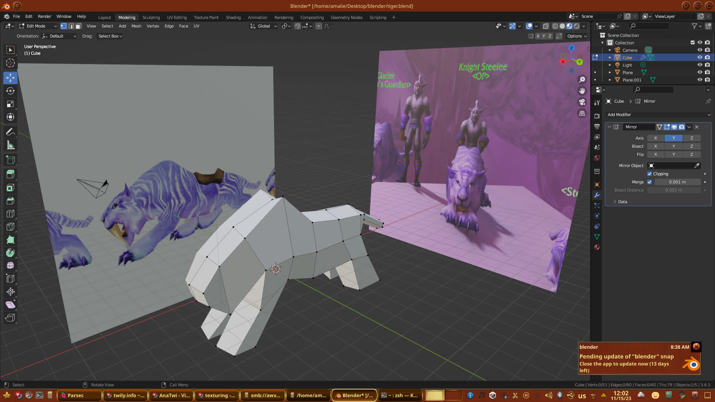Select the Knife tool in the toolbar
Viewport: 715px width, 402px height.
(10, 227)
